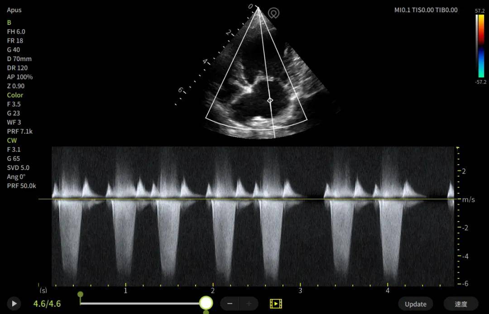Click the m/s velocity unit label
Image resolution: width=489 pixels, height=314 pixels.
pos(469,200)
